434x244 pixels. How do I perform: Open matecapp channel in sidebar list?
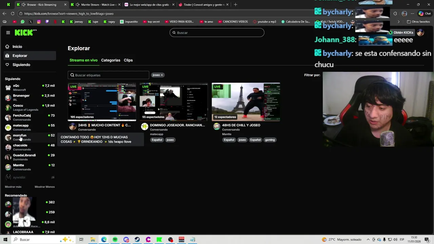[30, 127]
